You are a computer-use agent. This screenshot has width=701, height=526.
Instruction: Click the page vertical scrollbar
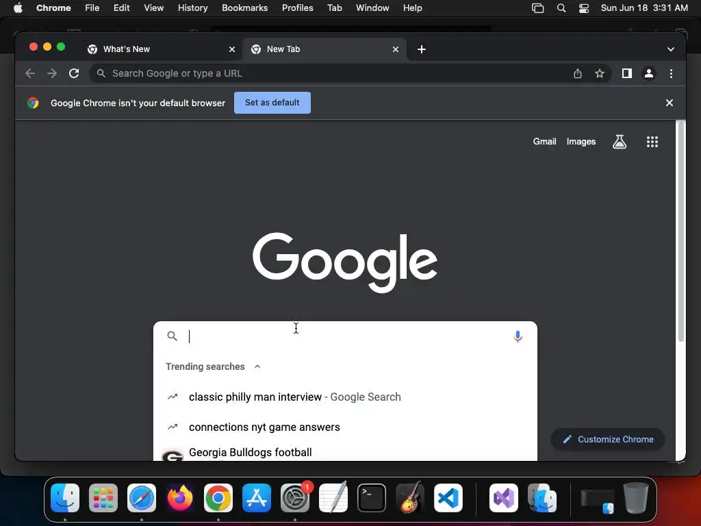tap(680, 233)
